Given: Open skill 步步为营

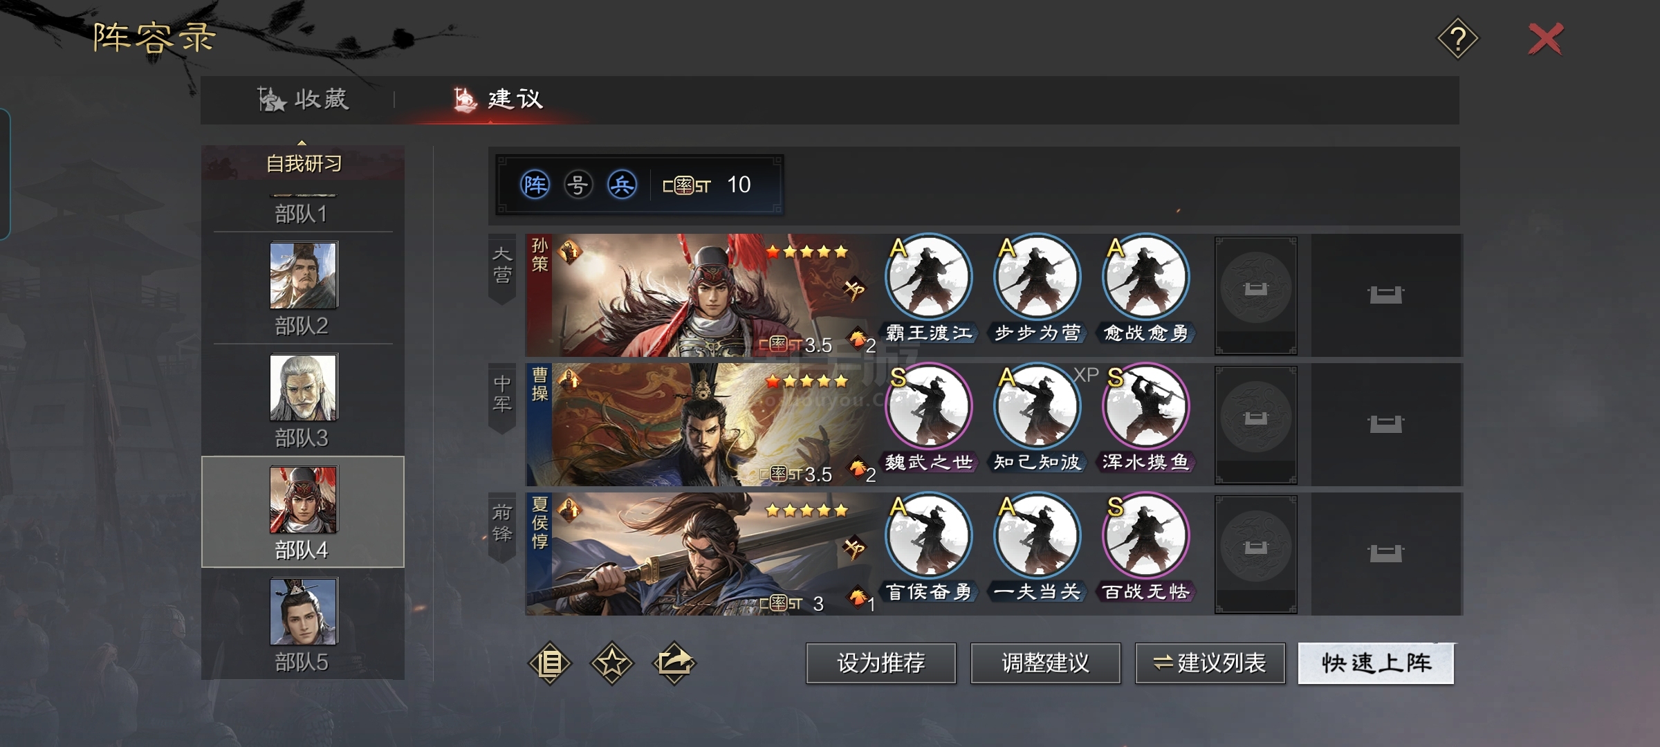Looking at the screenshot, I should 1037,289.
